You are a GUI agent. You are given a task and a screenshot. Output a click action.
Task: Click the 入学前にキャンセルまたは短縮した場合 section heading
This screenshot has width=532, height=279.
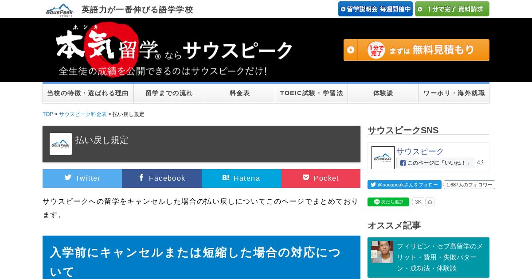[x=201, y=257]
